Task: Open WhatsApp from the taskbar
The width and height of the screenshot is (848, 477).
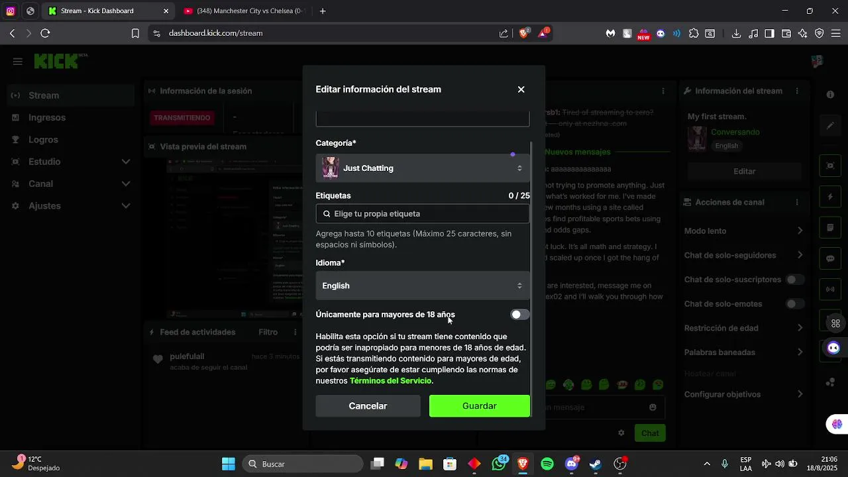Action: (x=499, y=464)
